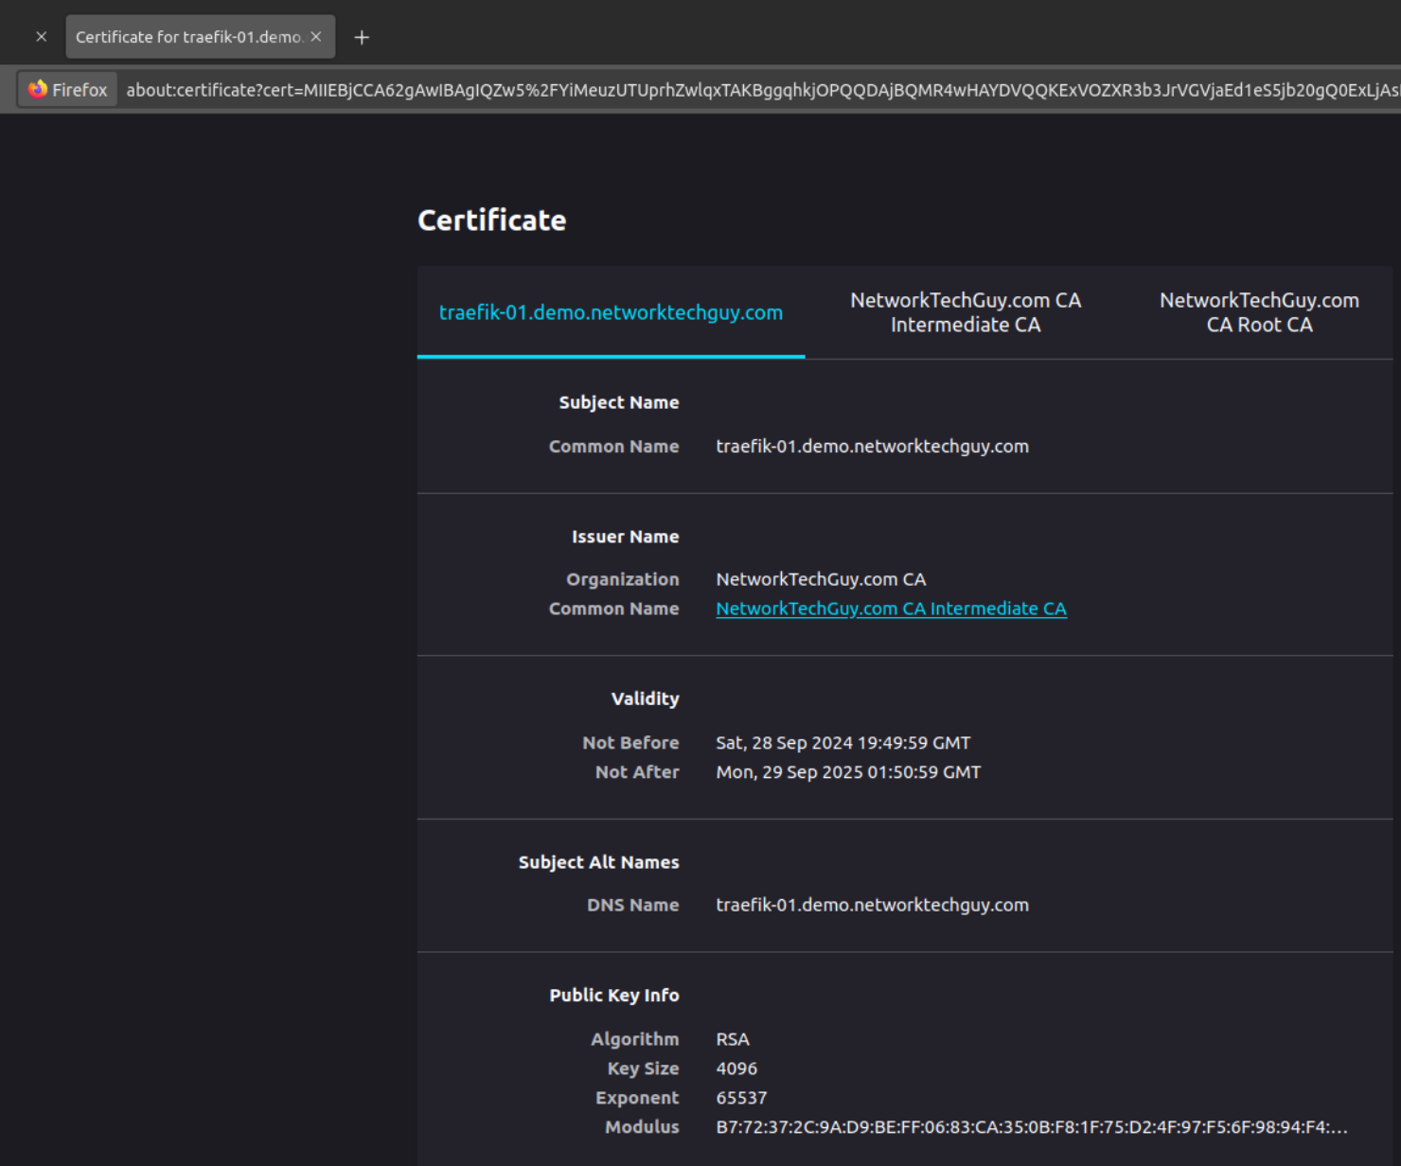Viewport: 1401px width, 1166px height.
Task: Click the Organization label under Issuer Name
Action: coord(623,579)
